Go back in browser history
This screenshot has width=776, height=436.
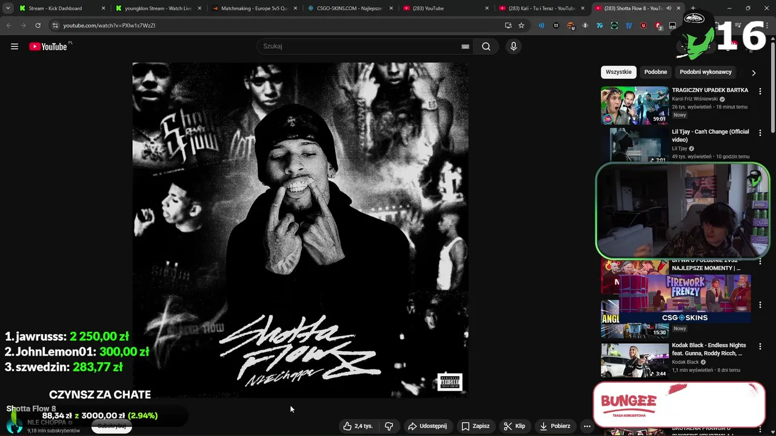8,25
